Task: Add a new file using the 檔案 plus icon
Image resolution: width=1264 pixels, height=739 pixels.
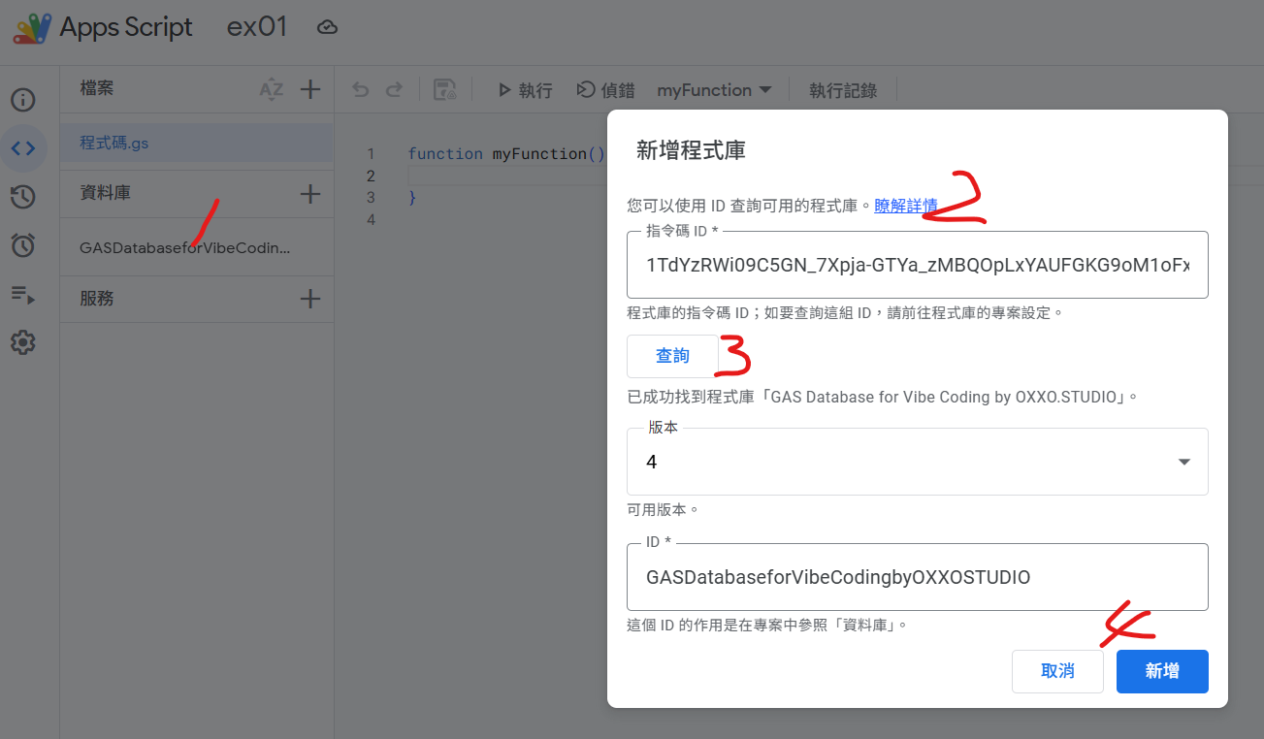Action: pyautogui.click(x=310, y=88)
